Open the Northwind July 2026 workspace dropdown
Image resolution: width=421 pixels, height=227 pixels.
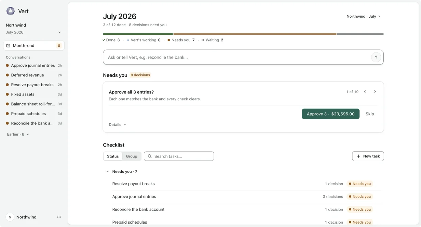[x=33, y=29]
